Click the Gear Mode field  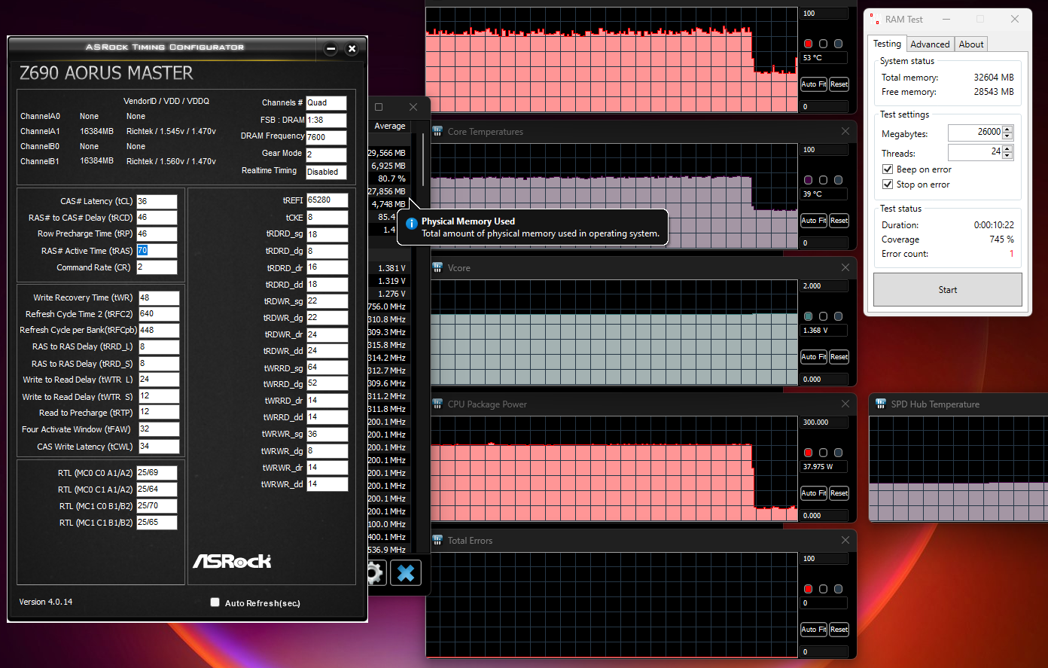click(326, 154)
